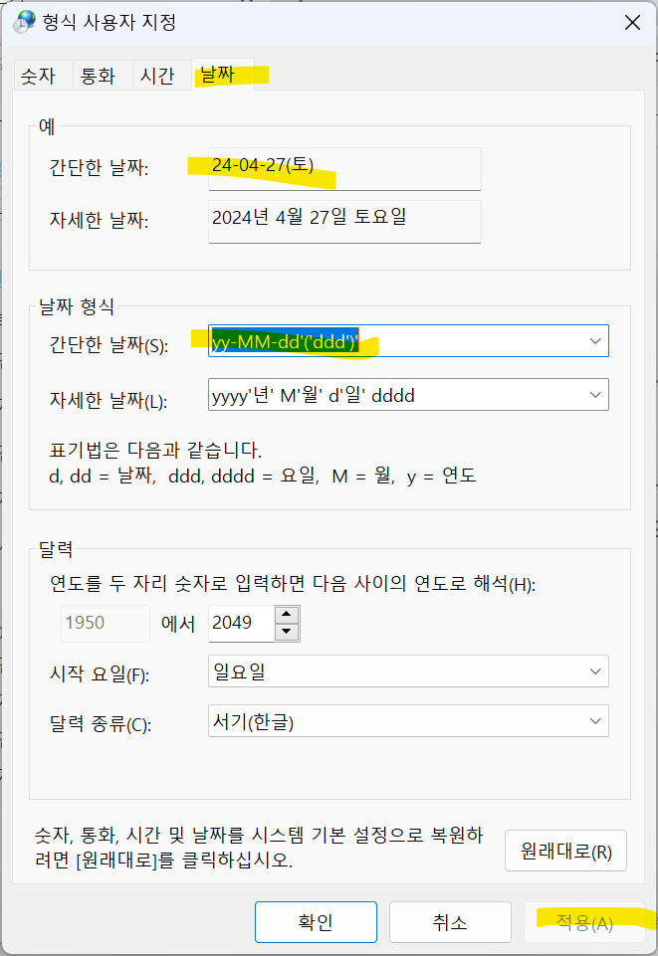This screenshot has width=658, height=956.
Task: Decrease the year with the down arrow
Action: pos(287,633)
